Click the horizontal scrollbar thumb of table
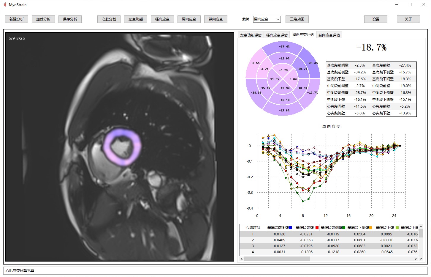 [277, 259]
